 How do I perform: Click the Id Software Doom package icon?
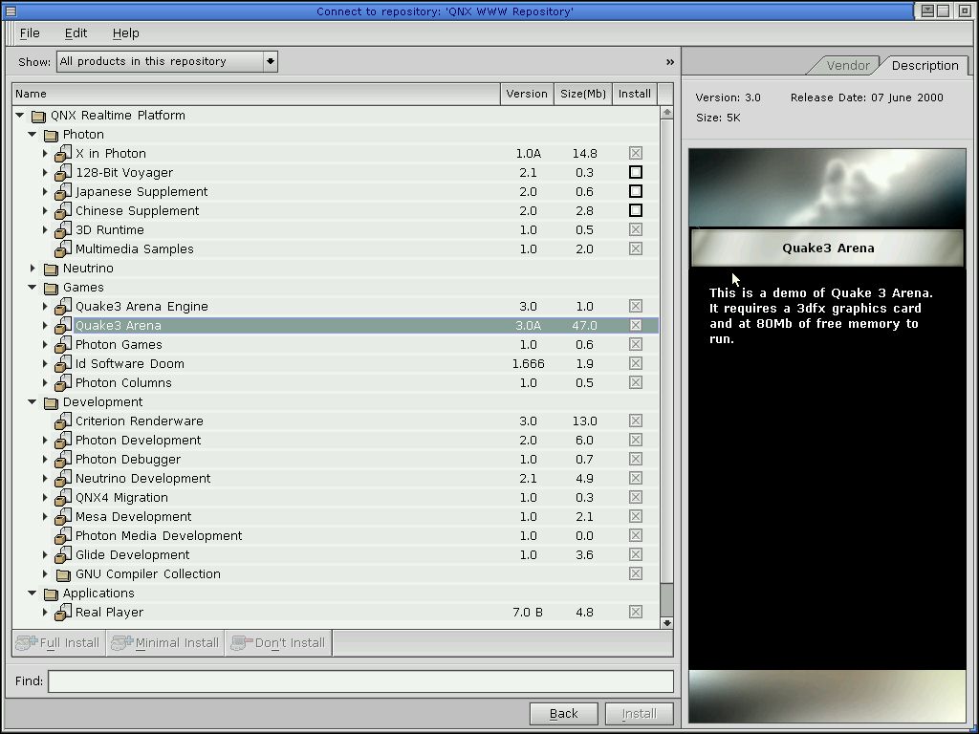coord(63,364)
